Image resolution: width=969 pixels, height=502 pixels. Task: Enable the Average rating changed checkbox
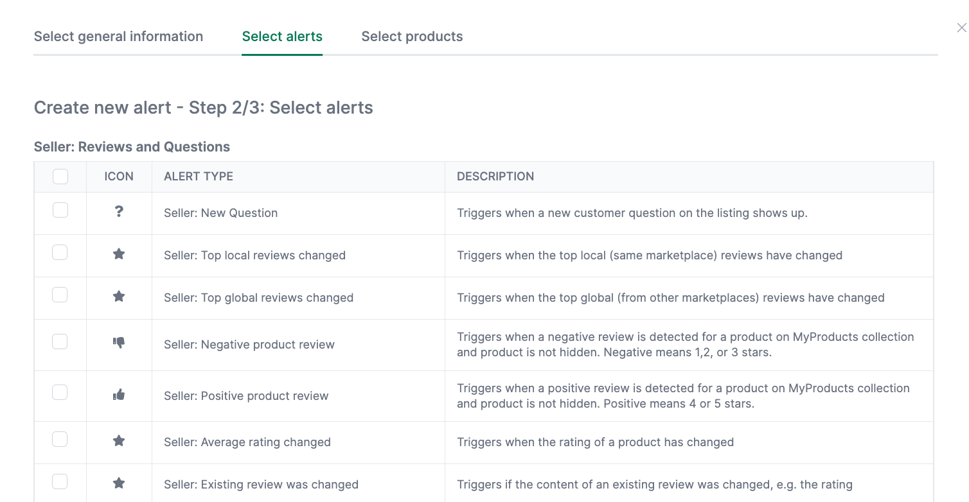tap(60, 439)
